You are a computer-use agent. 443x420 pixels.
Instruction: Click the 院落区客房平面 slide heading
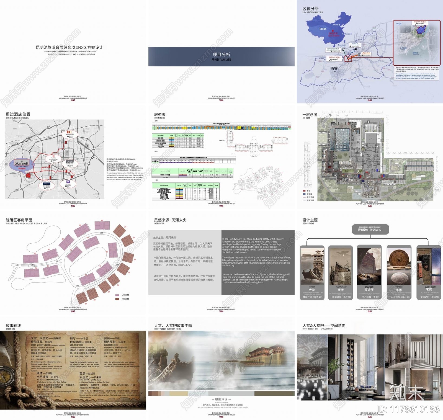[x=19, y=220]
